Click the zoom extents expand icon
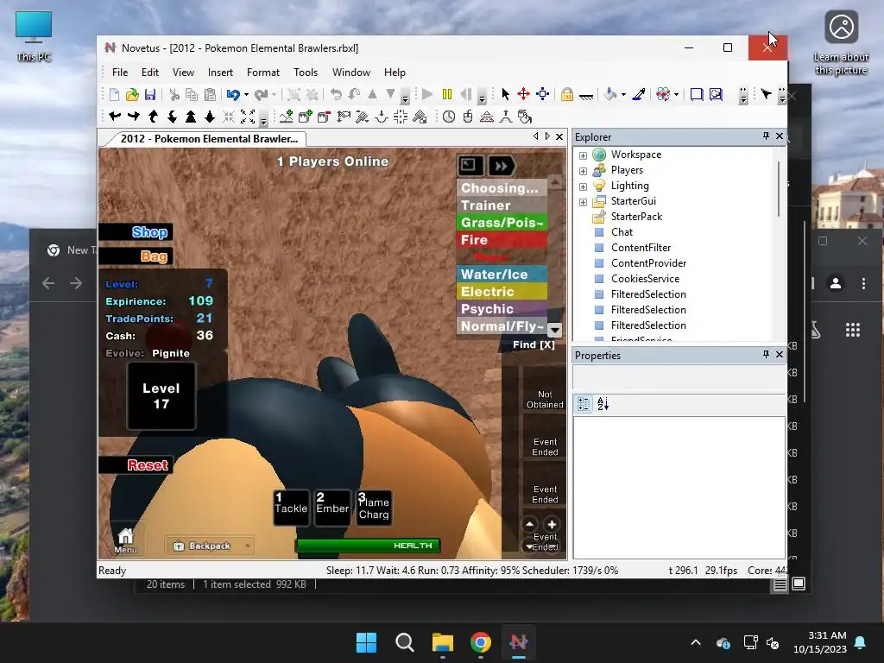The width and height of the screenshot is (884, 663). (248, 117)
